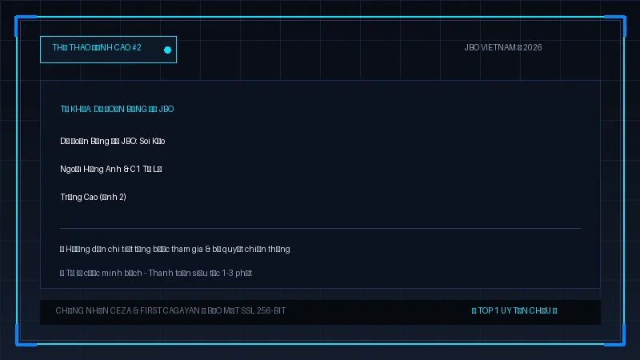Click the horizontal divider line in the panel

pyautogui.click(x=320, y=228)
